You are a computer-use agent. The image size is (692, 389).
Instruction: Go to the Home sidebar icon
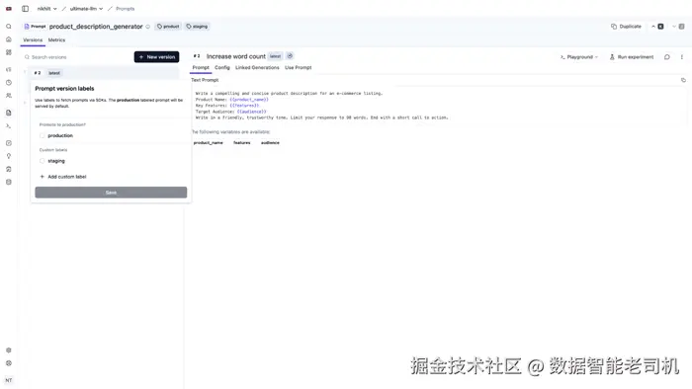8,39
